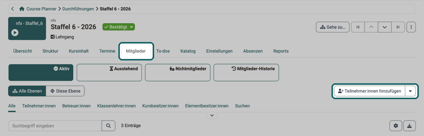Click the magnifier search button
The width and height of the screenshot is (424, 136).
pos(108,126)
